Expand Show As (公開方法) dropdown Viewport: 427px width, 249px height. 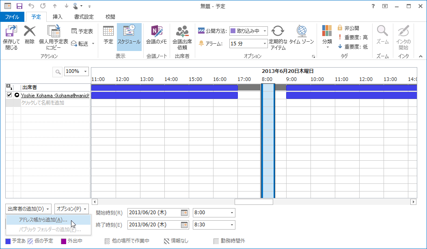(264, 31)
